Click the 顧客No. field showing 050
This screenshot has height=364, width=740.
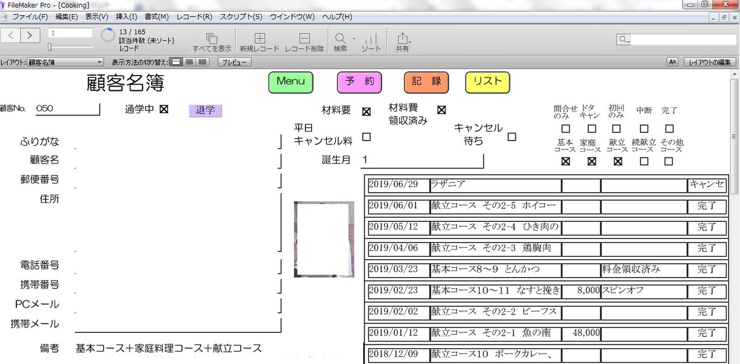coord(67,108)
